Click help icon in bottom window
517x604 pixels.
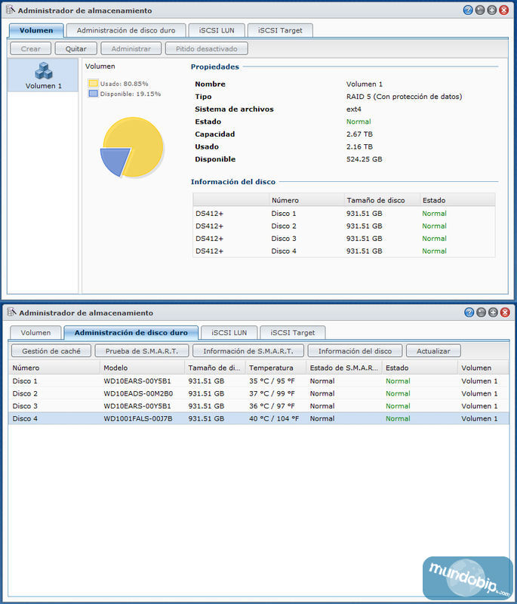point(469,313)
